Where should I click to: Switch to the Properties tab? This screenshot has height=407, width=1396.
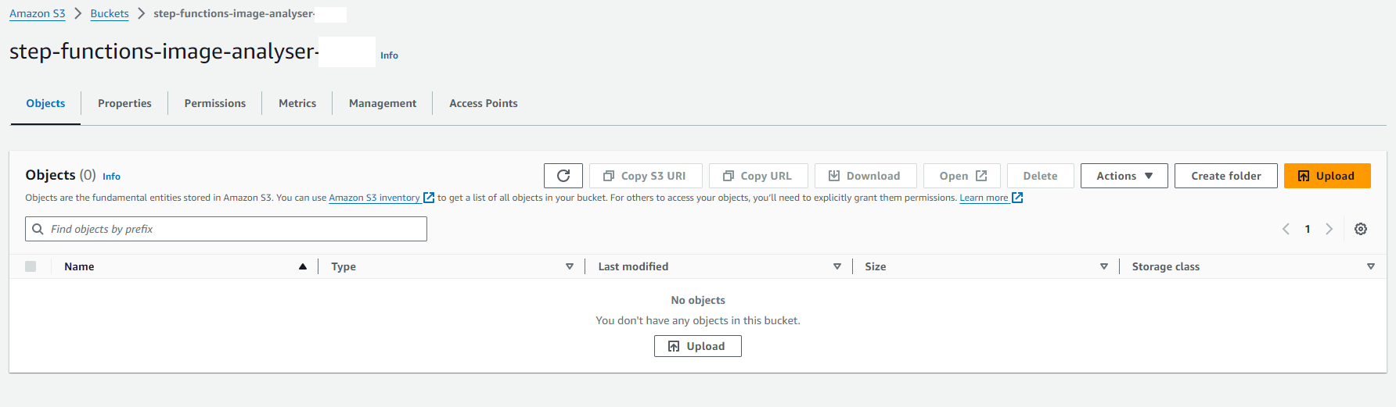124,103
